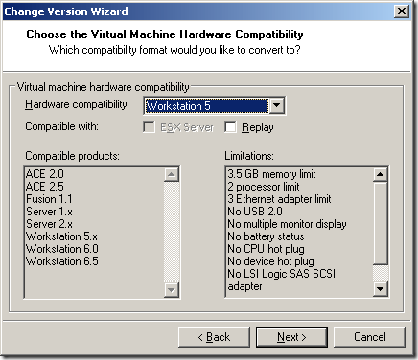This screenshot has width=418, height=360.
Task: Select Server 2.x in the products list
Action: (x=49, y=224)
